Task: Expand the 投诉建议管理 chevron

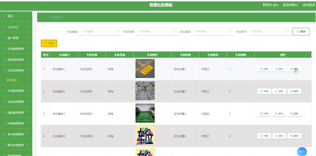Action: pos(27,59)
